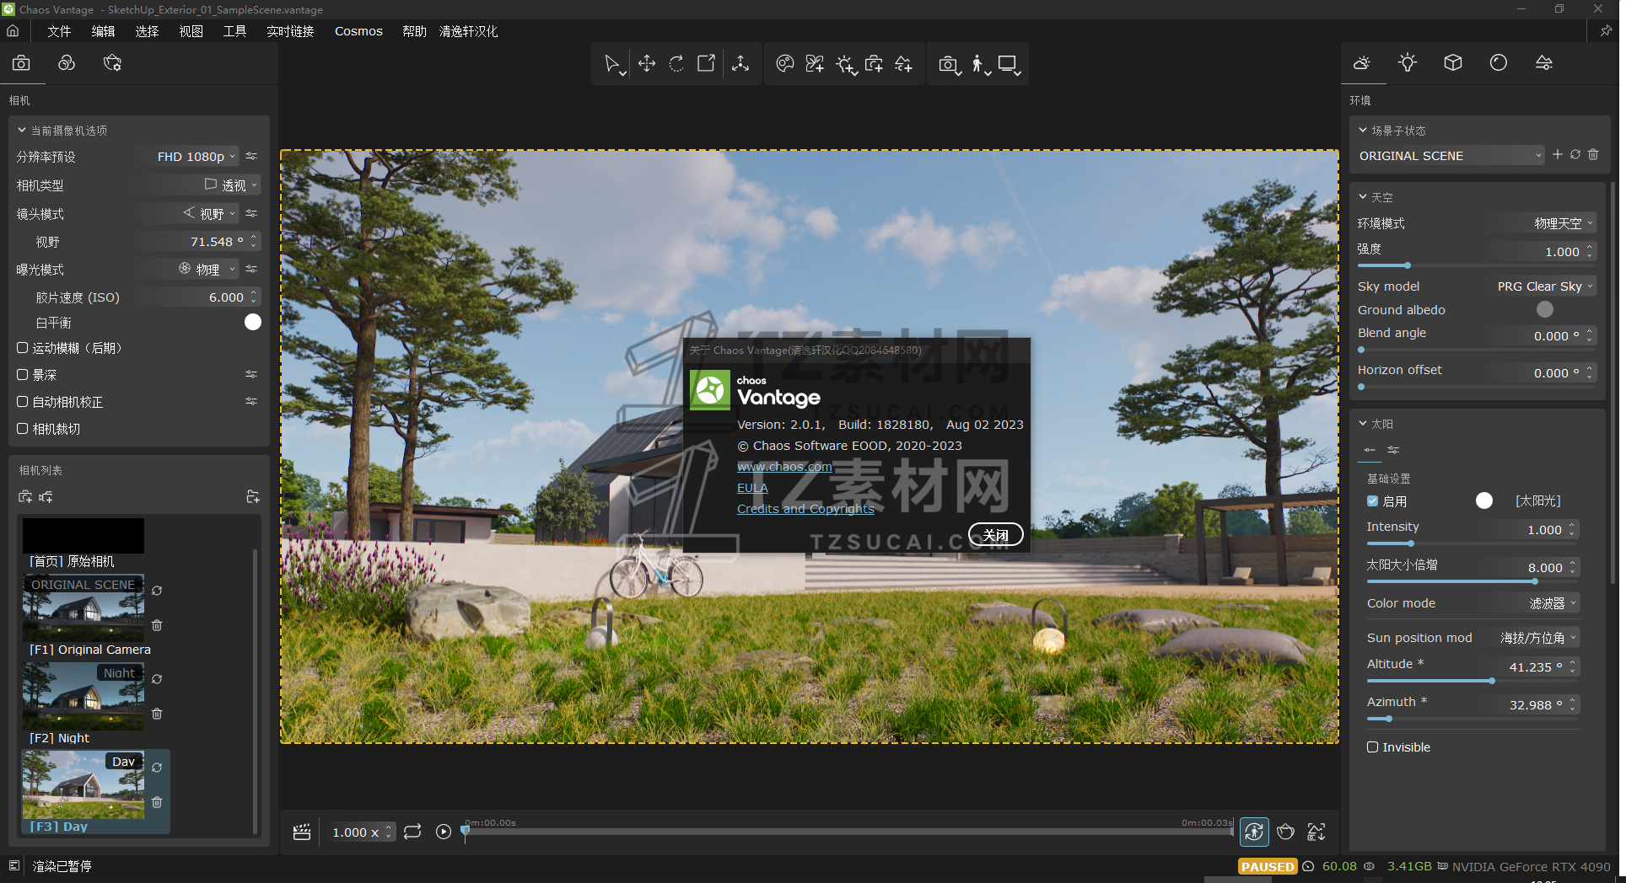The image size is (1626, 883).
Task: Collapse the sky (天空) section
Action: point(1363,197)
